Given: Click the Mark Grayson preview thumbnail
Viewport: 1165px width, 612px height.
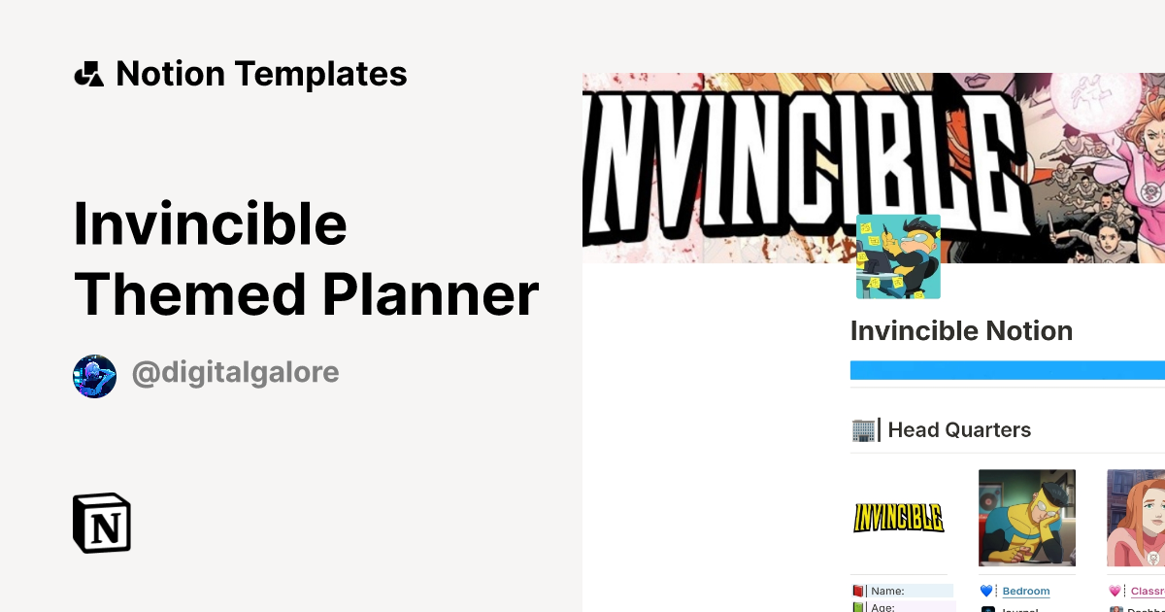Looking at the screenshot, I should click(x=1027, y=518).
